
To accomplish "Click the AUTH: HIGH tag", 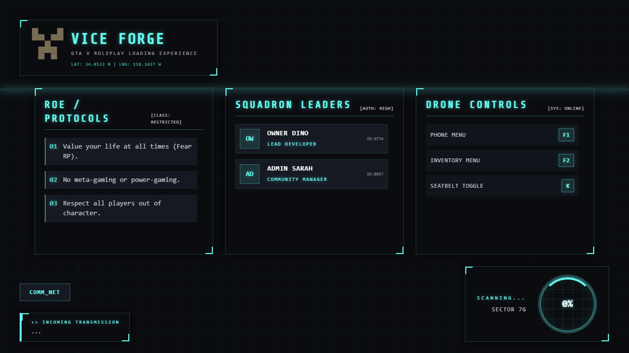I will (376, 108).
